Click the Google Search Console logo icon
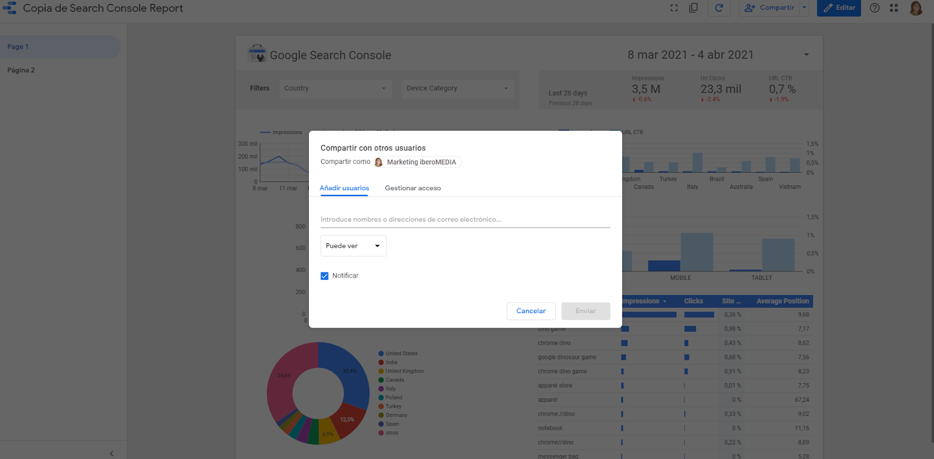This screenshot has width=934, height=459. click(257, 54)
